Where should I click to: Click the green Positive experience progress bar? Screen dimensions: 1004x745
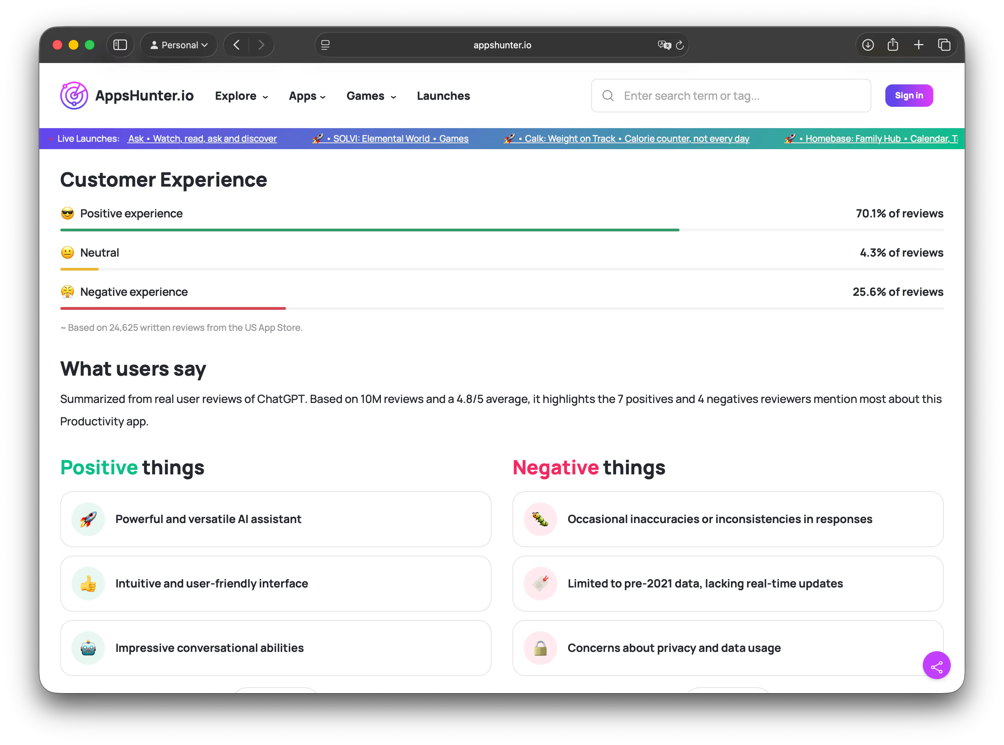[369, 230]
